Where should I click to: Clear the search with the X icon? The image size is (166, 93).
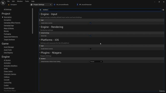pos(40,10)
